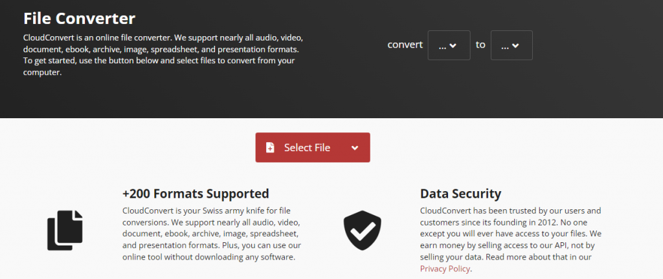Screen dimensions: 663x279
Task: Open the target format dropdown after "to"
Action: (x=511, y=45)
